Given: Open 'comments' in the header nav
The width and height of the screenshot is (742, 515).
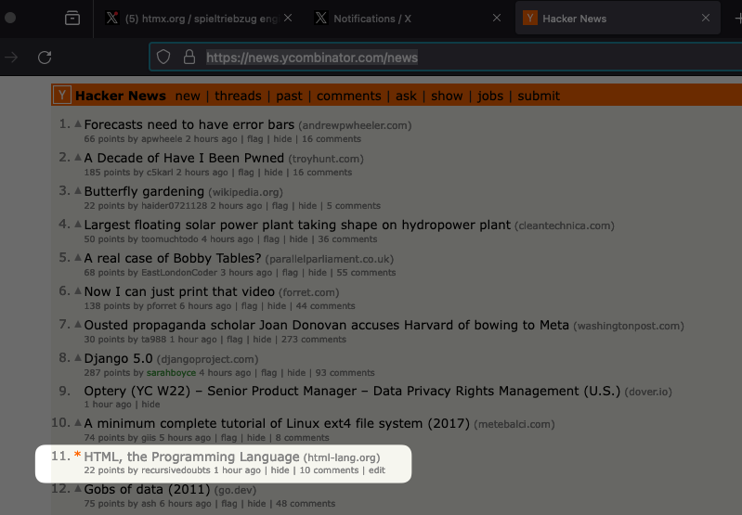Looking at the screenshot, I should [x=349, y=96].
